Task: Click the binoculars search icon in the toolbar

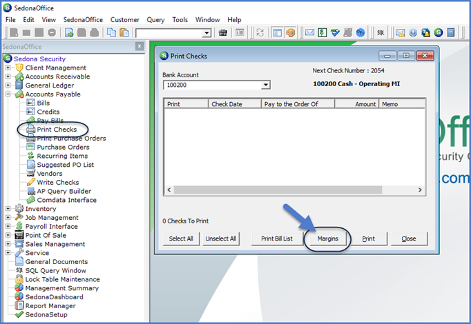Action: [222, 32]
